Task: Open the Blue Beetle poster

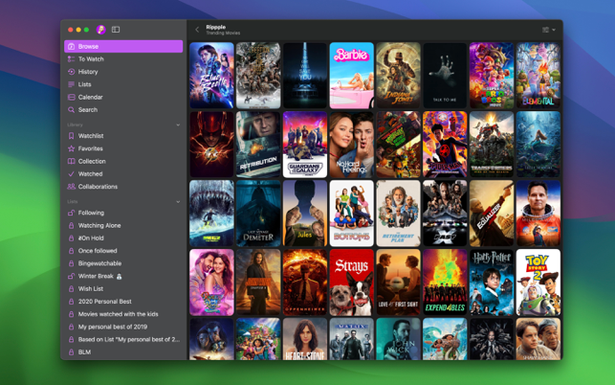Action: 211,76
